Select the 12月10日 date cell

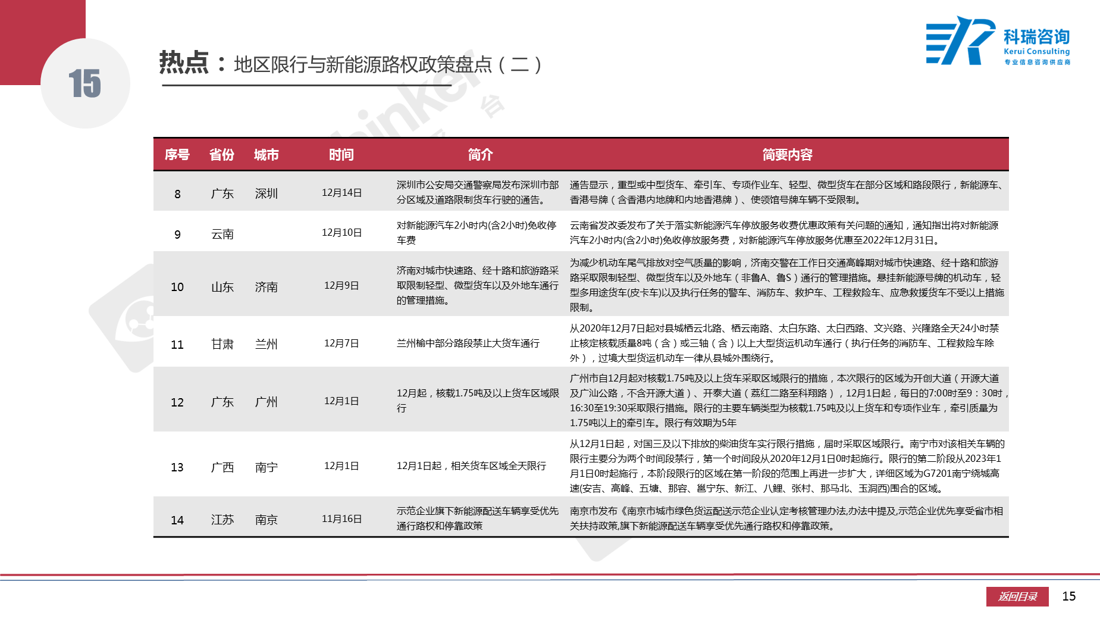click(341, 233)
